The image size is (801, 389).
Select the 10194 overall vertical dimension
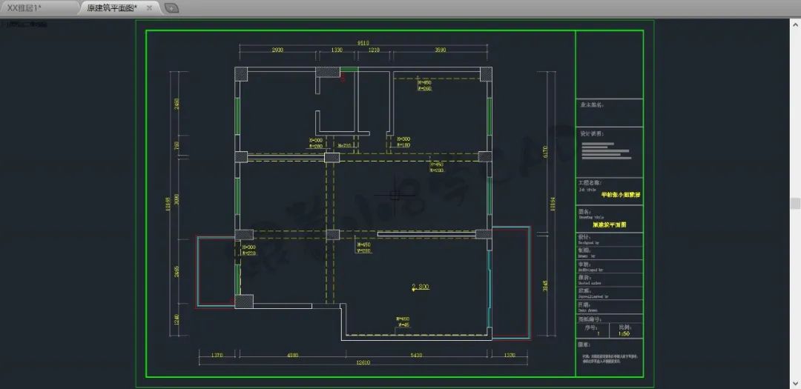click(553, 203)
